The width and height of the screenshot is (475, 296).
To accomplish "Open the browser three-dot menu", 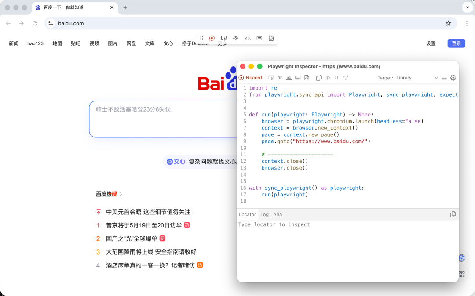I will pos(467,23).
